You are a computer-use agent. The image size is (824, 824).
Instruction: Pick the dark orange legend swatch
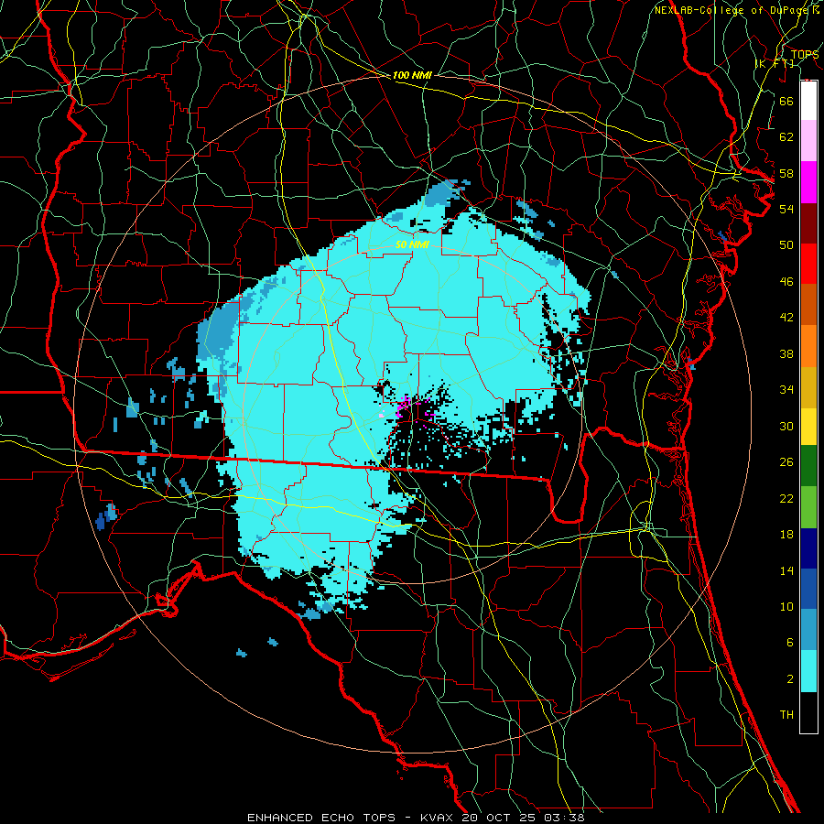(x=808, y=305)
